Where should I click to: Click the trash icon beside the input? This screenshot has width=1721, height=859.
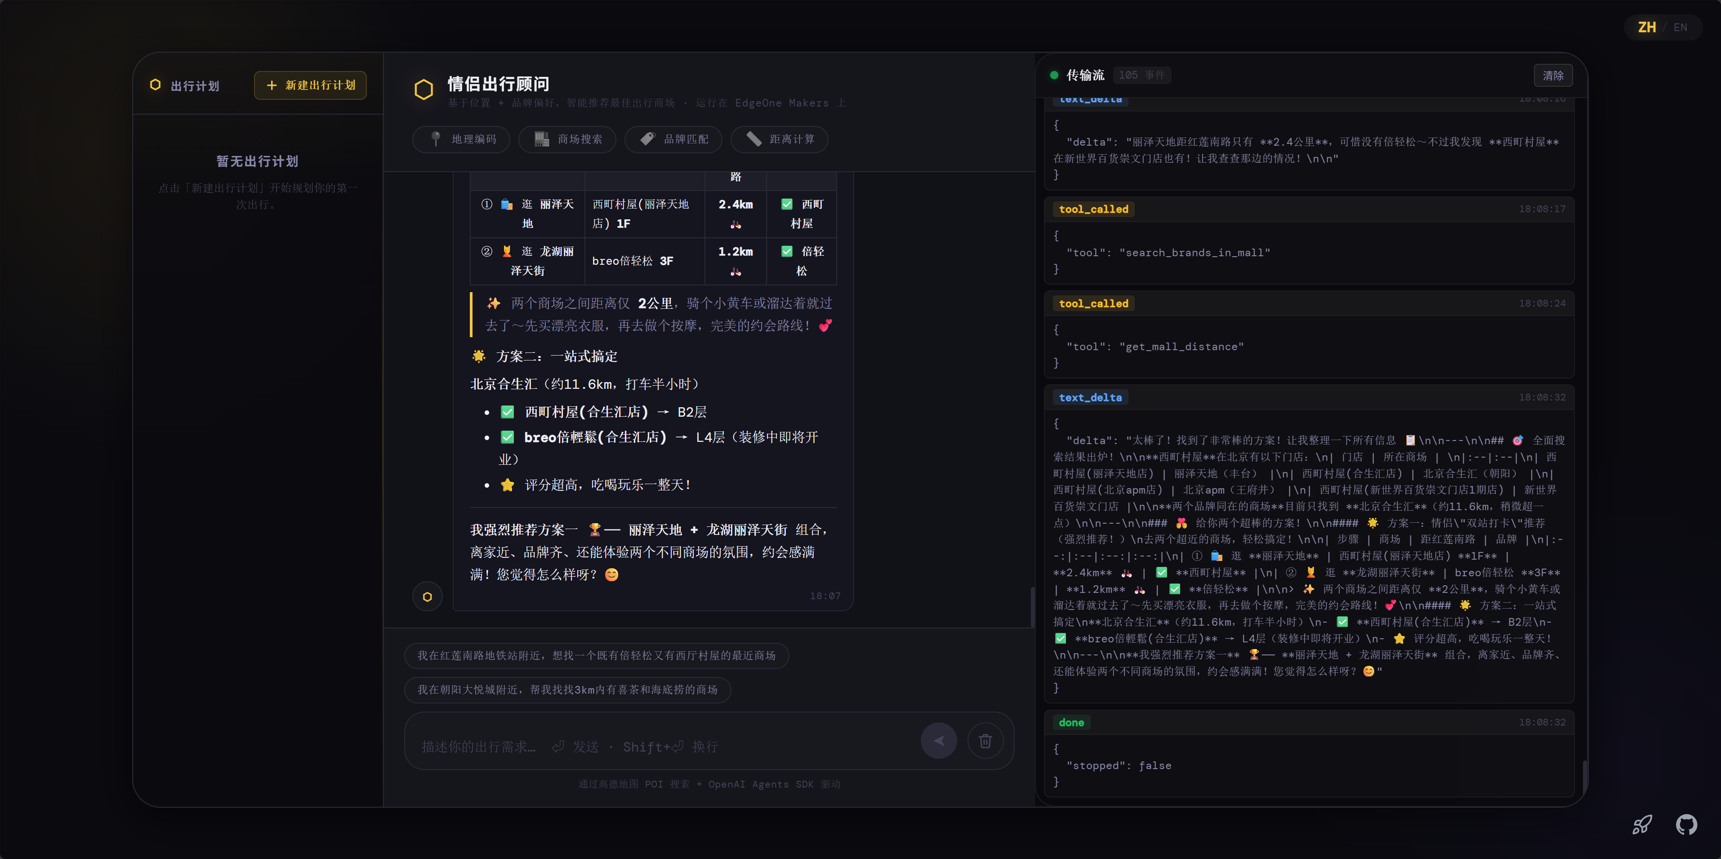985,740
